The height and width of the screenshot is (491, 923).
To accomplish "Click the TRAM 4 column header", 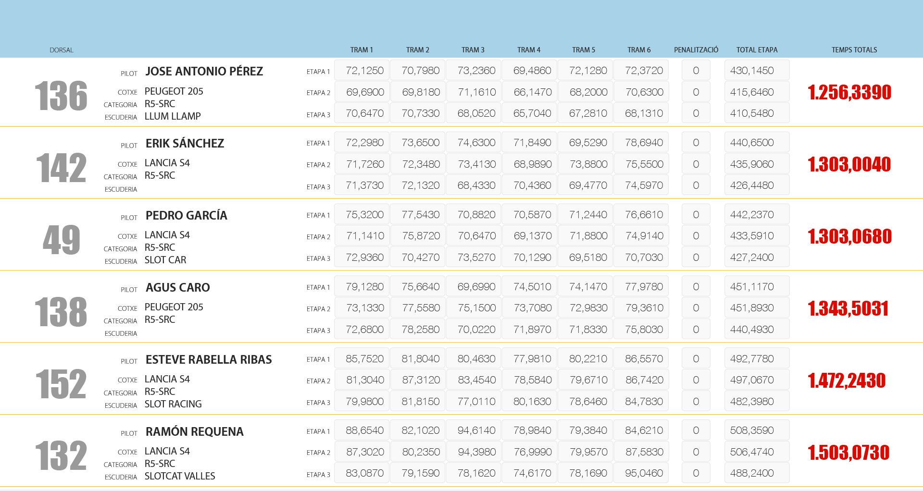I will tap(528, 50).
